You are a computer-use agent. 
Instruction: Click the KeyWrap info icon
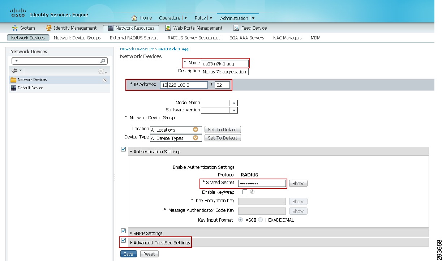[252, 192]
